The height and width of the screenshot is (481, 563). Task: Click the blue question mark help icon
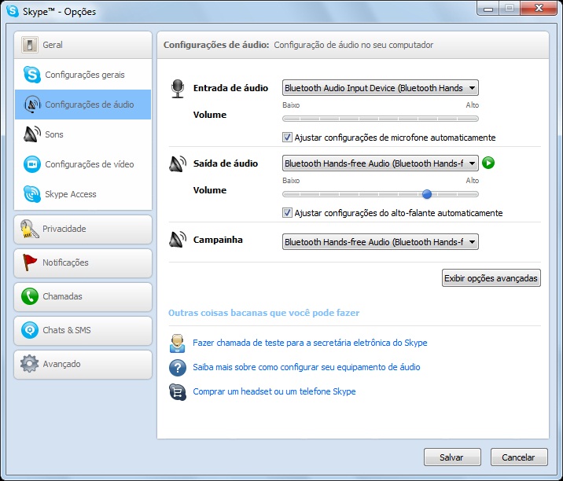click(x=178, y=368)
